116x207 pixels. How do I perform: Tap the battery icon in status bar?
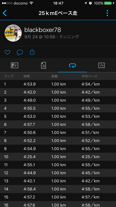point(108,3)
